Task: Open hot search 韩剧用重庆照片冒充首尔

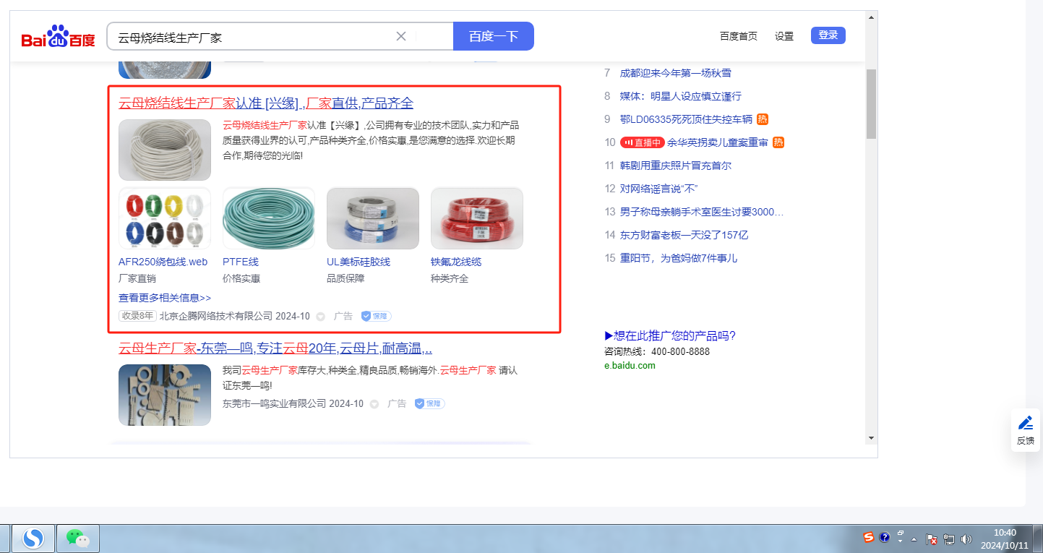Action: pyautogui.click(x=676, y=166)
